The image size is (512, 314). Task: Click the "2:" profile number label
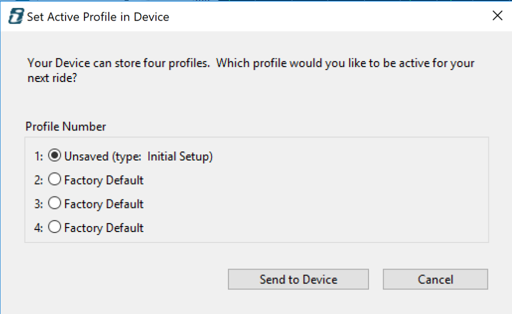(x=39, y=180)
